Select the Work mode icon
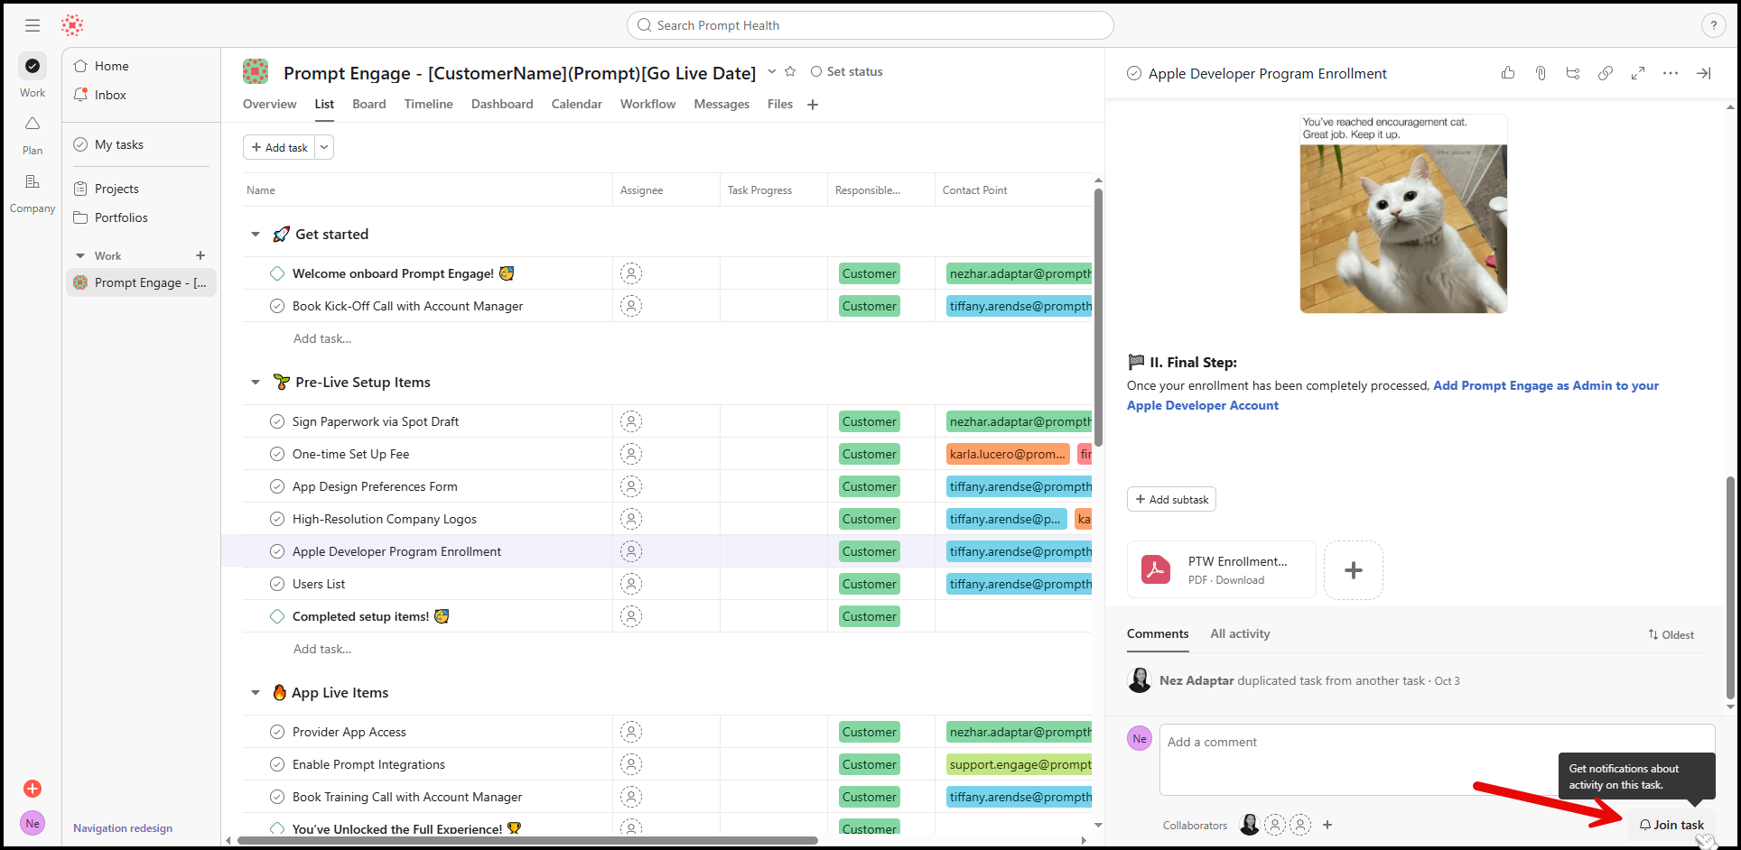 (33, 65)
